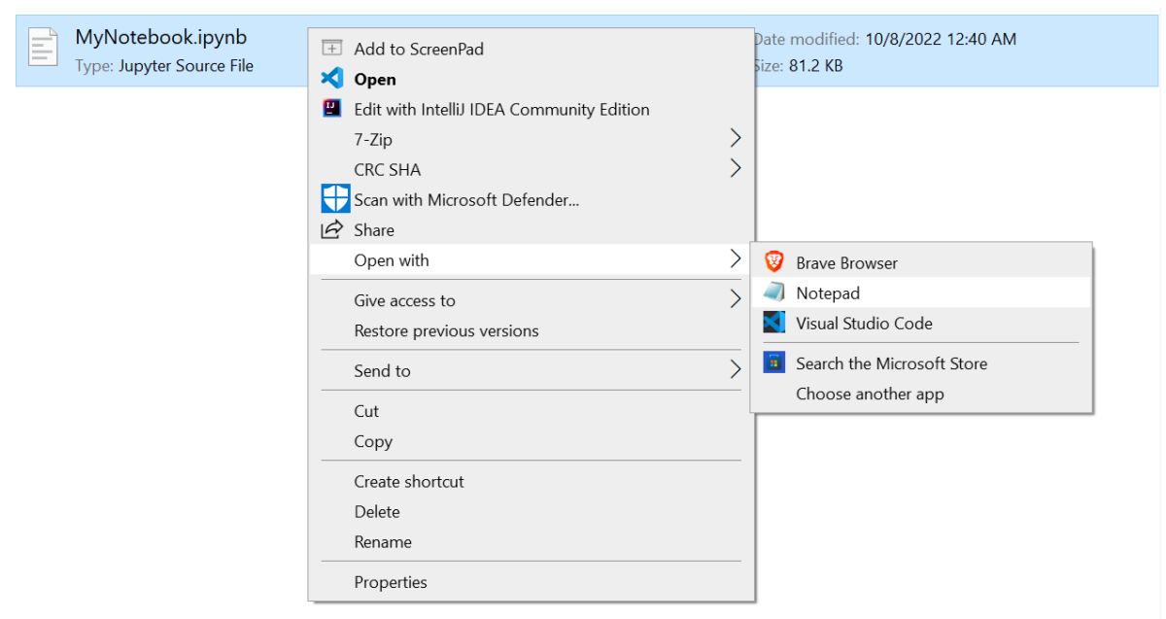Click the Microsoft Store icon
Viewport: 1166px width, 619px height.
coord(774,363)
